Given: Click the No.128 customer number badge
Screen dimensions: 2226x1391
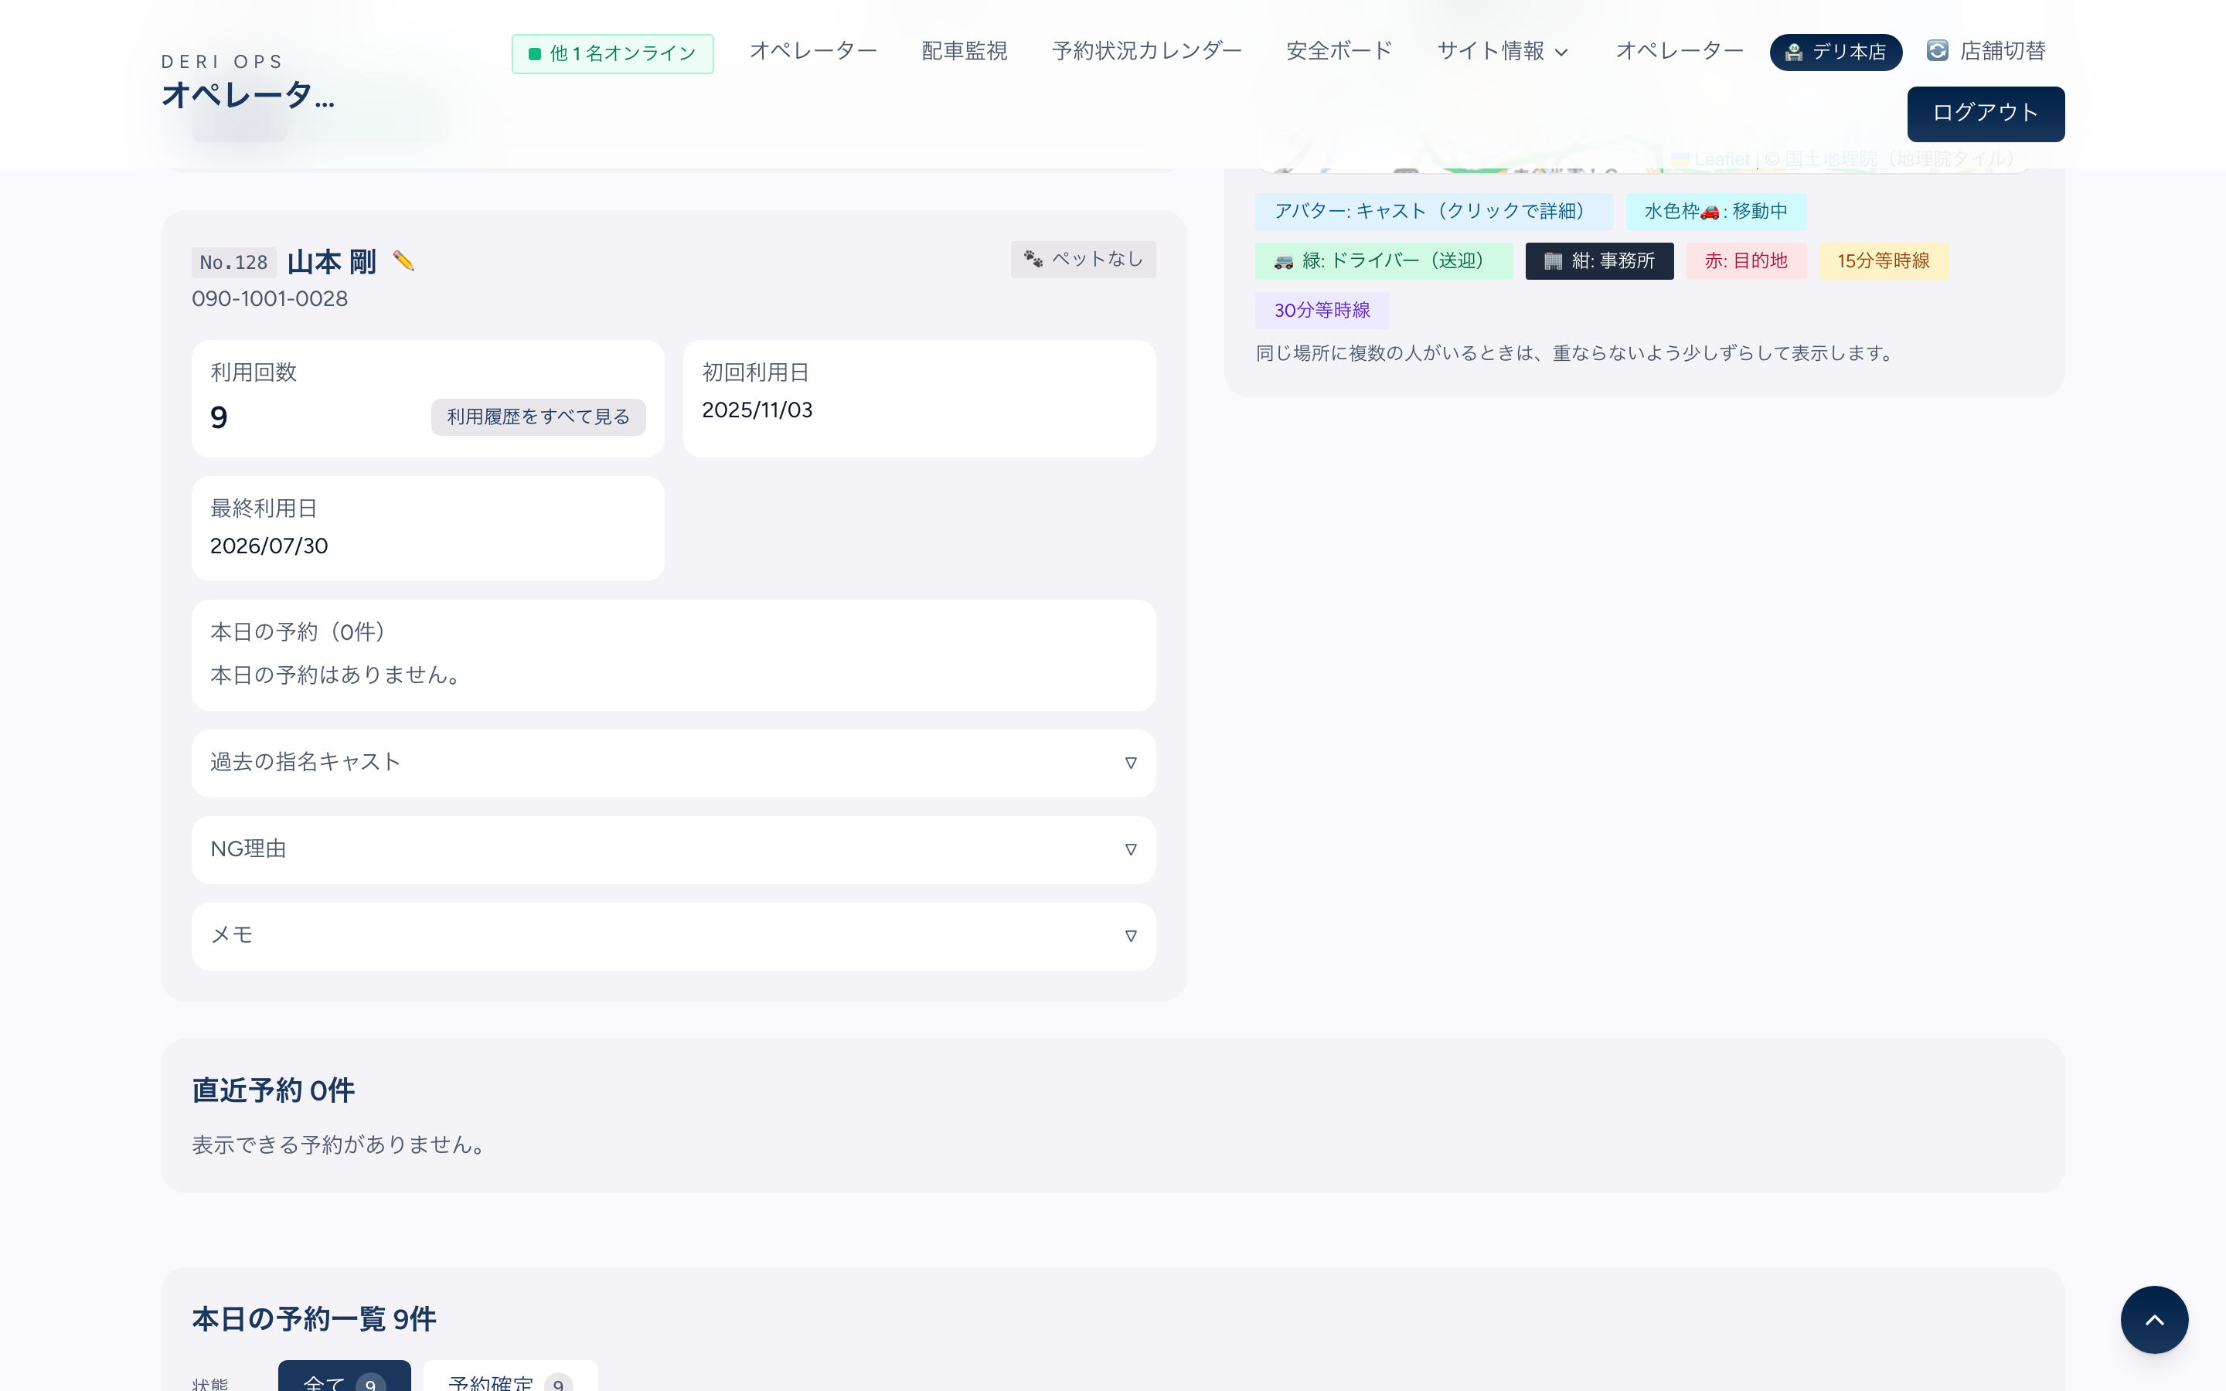Looking at the screenshot, I should point(233,263).
